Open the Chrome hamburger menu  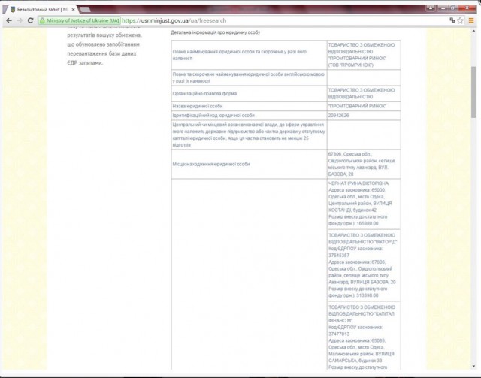coord(471,20)
